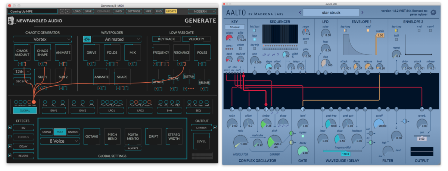Viewport: 448px width, 171px height.
Task: Click the LOAD button in Generate
Action: (x=77, y=12)
